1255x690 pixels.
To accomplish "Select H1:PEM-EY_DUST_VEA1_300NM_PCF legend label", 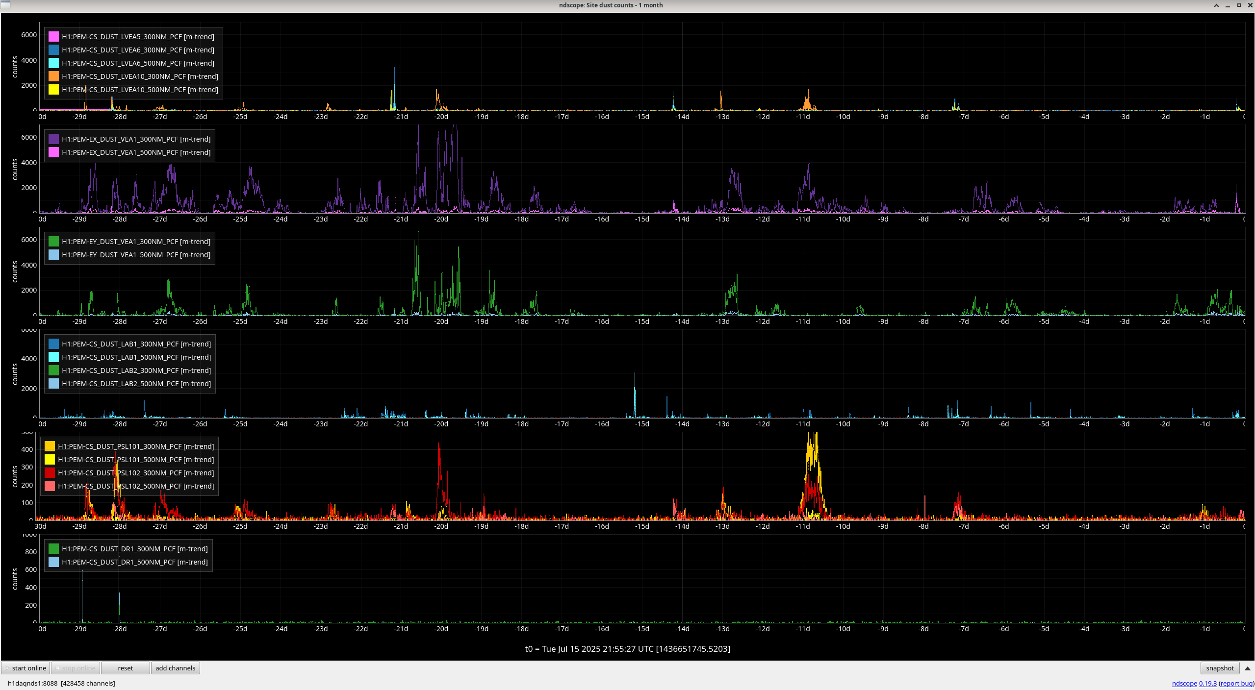I will pyautogui.click(x=136, y=242).
